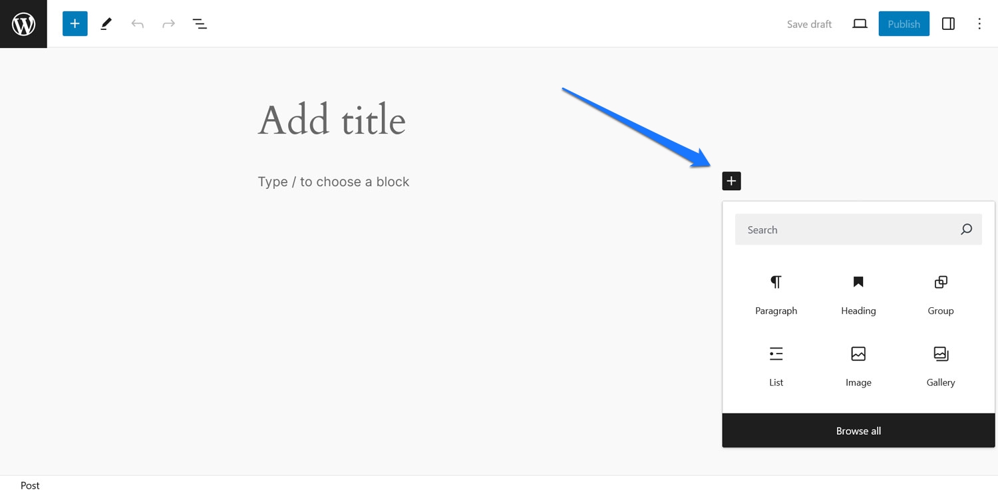The width and height of the screenshot is (998, 494).
Task: Click the WordPress logo
Action: tap(23, 23)
